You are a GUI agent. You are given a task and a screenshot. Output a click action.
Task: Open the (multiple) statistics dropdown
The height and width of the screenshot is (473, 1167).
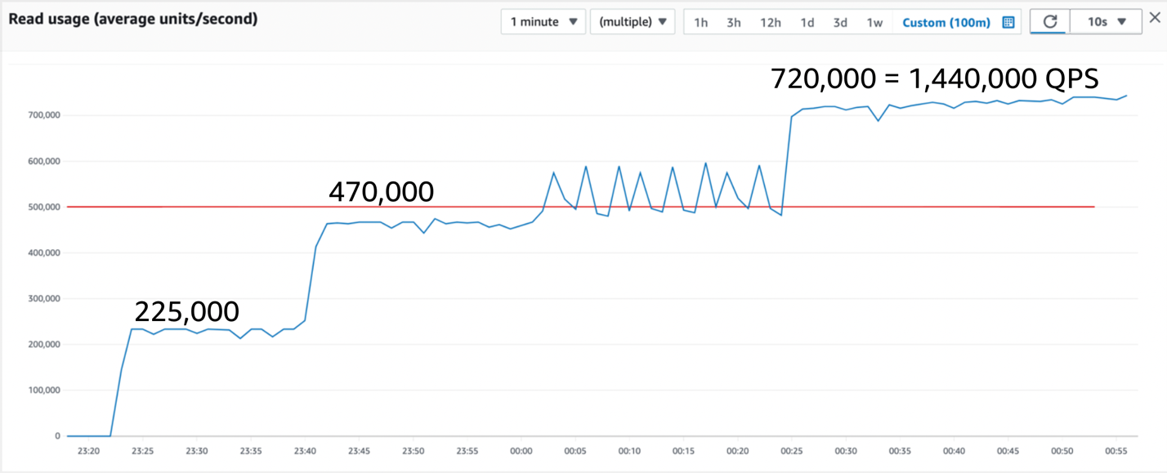pos(632,22)
